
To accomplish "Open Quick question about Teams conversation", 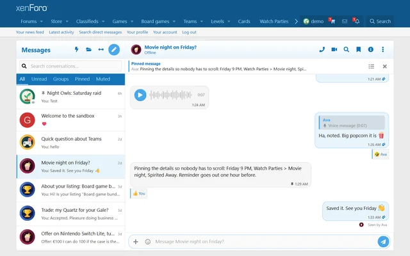I will tap(70, 143).
